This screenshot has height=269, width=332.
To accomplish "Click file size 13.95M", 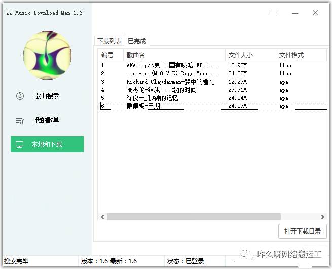I will (238, 65).
